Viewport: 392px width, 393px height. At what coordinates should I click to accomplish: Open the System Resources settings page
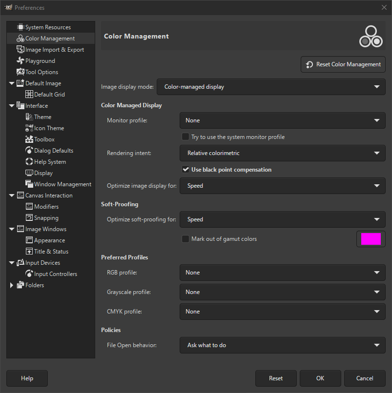coord(44,26)
